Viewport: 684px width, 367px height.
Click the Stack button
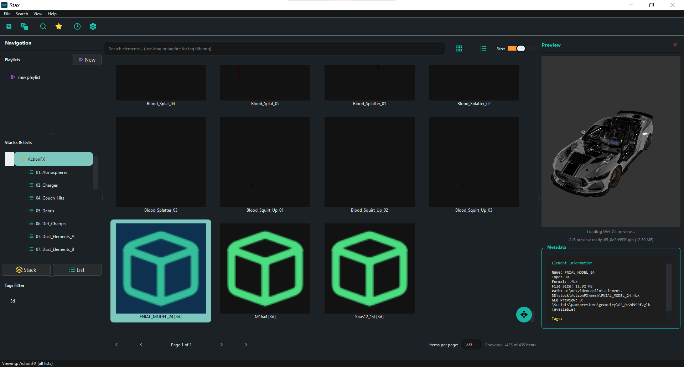[x=26, y=270]
